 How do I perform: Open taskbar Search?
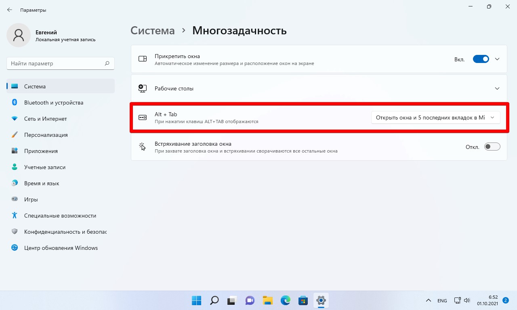[214, 300]
